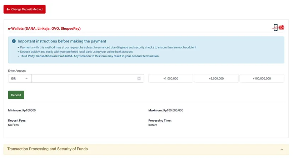
Task: Click the Change Deposit Method button
Action: coord(25,9)
